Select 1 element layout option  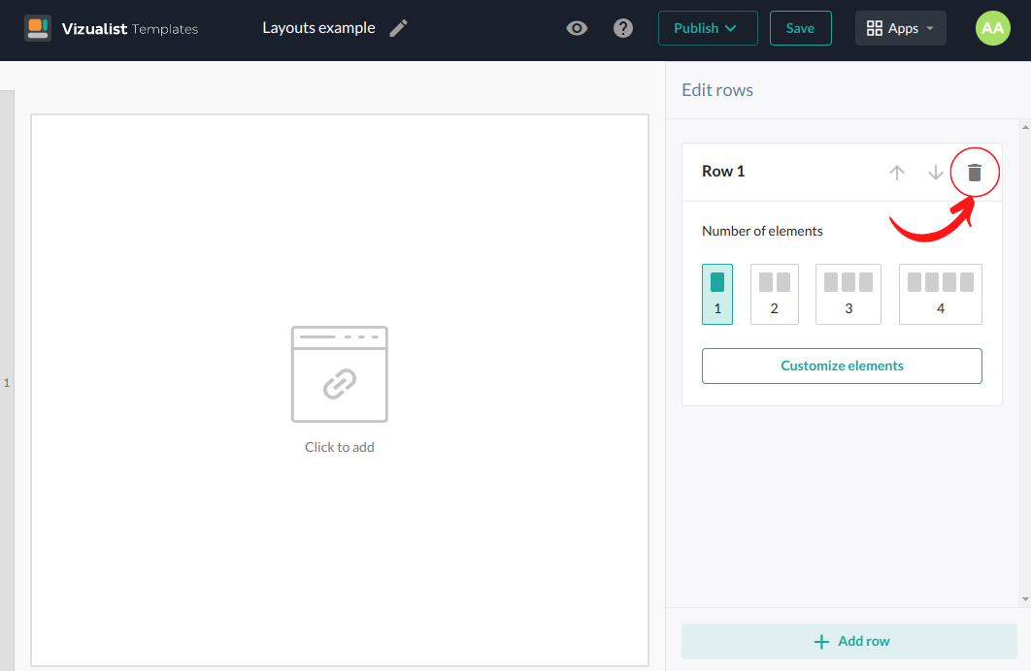click(717, 294)
